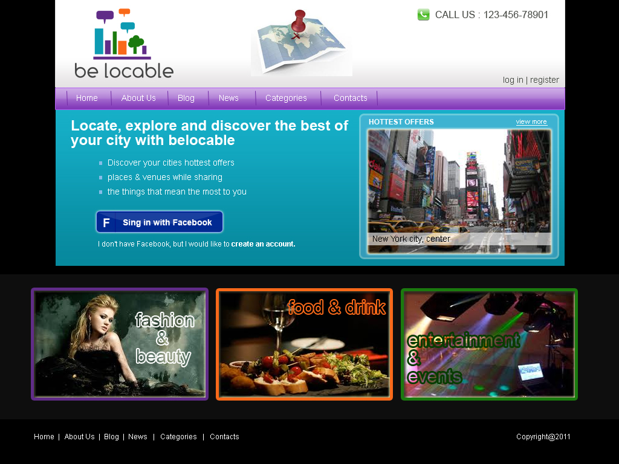
Task: Click the view more link in Hottest Offers
Action: click(531, 122)
